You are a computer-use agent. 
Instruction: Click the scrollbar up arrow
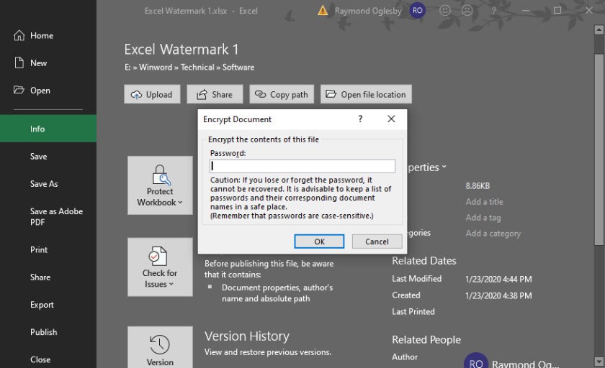coord(599,29)
